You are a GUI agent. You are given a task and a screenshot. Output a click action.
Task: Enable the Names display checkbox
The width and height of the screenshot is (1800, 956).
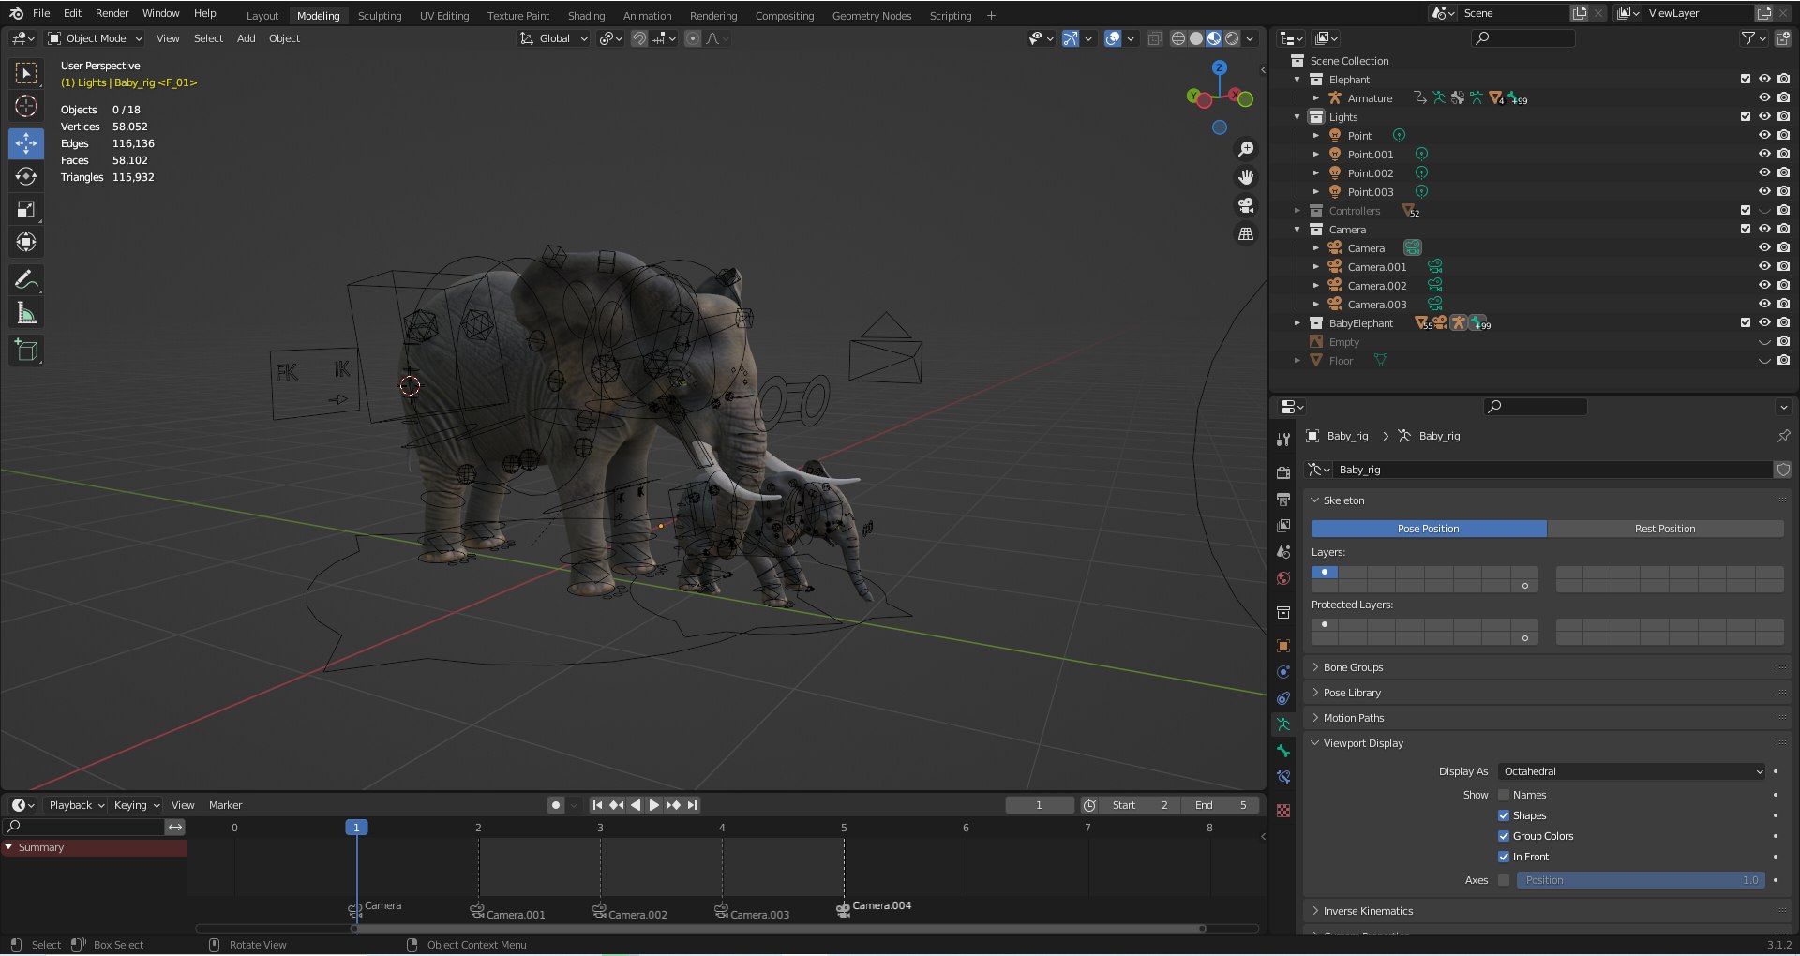click(x=1504, y=795)
